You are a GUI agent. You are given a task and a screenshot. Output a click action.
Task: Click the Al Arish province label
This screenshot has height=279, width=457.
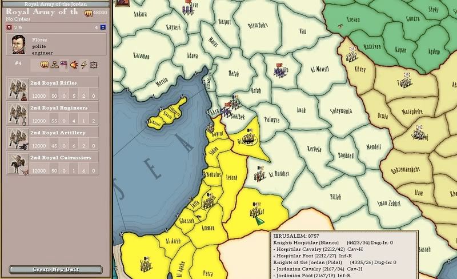coord(173,241)
